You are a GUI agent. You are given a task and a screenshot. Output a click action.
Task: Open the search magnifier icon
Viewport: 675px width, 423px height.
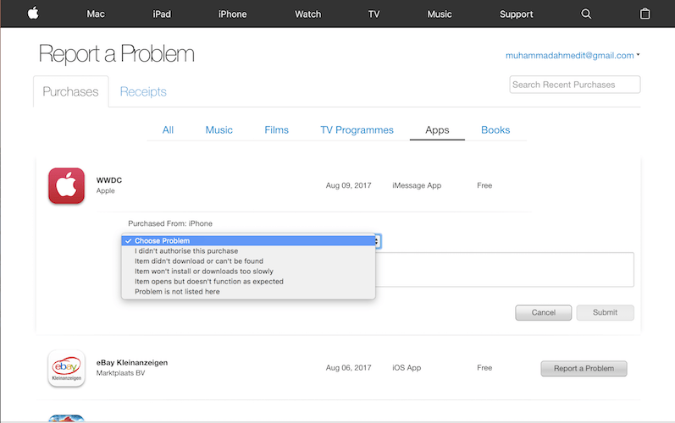[x=586, y=14]
